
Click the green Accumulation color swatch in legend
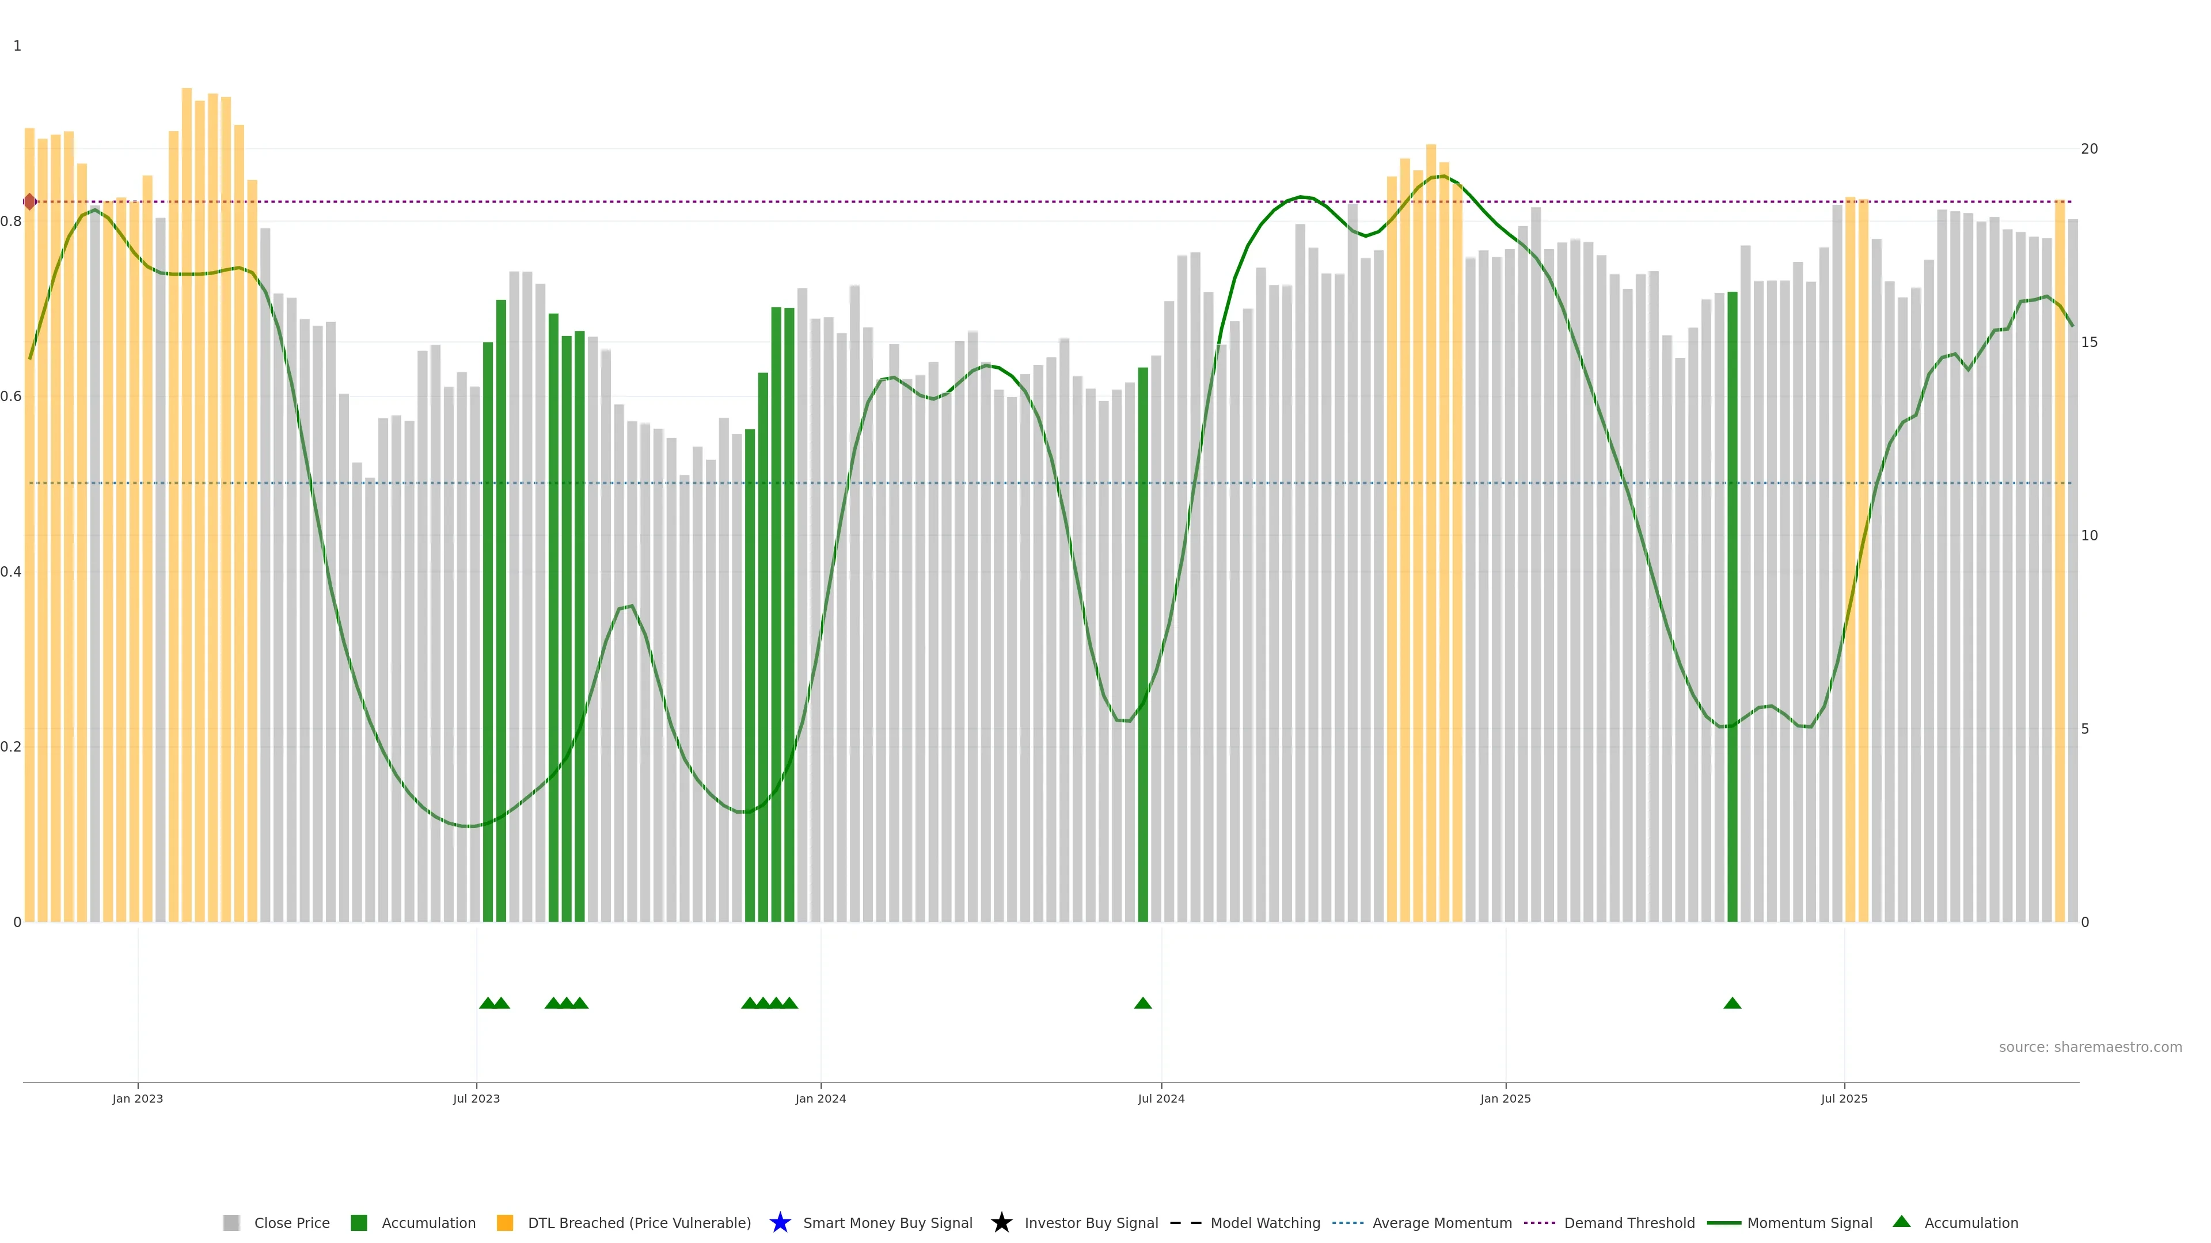[x=359, y=1222]
